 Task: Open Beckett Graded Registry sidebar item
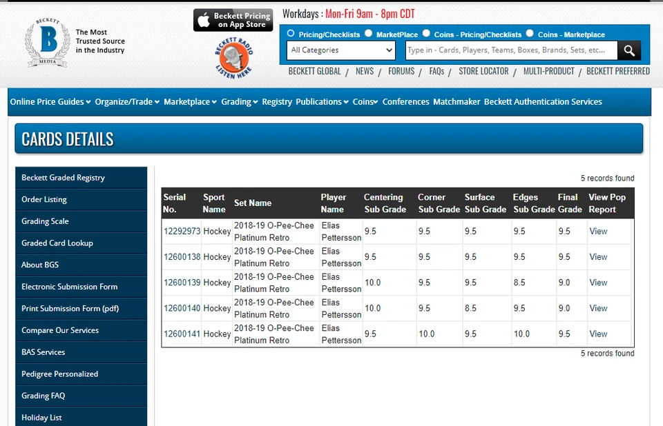click(81, 178)
